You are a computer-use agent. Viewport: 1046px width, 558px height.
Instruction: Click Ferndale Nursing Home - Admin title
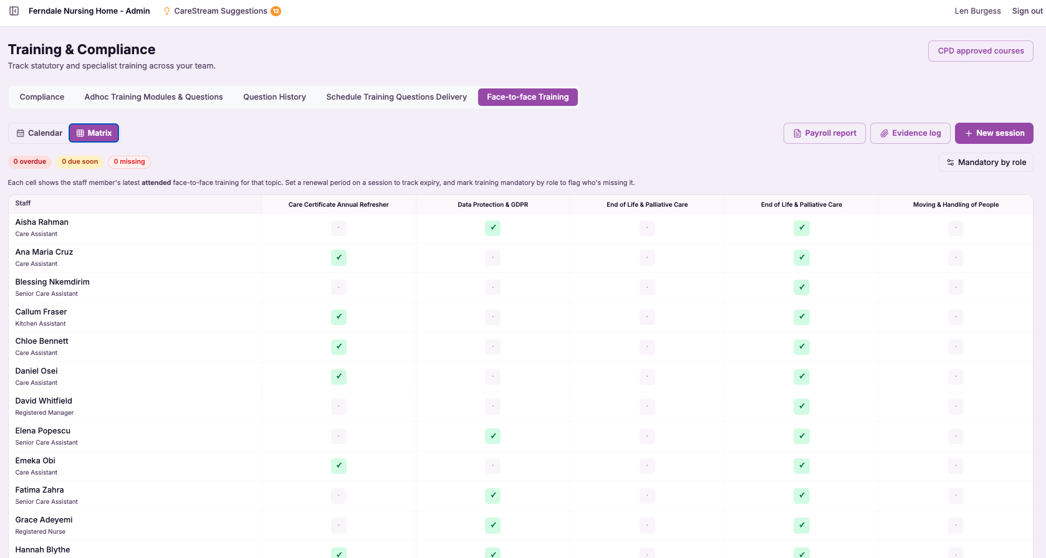coord(89,11)
